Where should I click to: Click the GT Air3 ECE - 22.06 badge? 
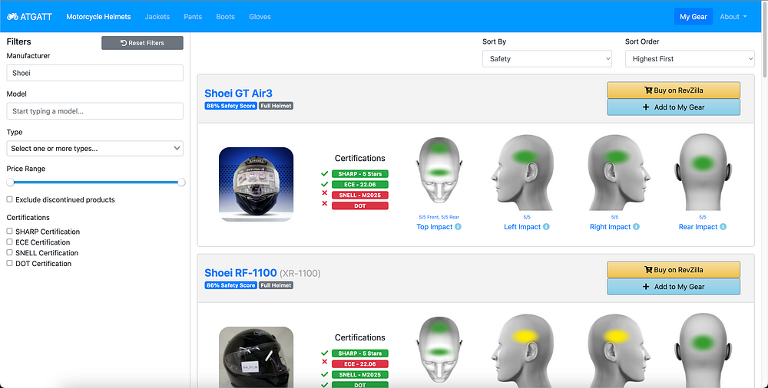tap(360, 185)
